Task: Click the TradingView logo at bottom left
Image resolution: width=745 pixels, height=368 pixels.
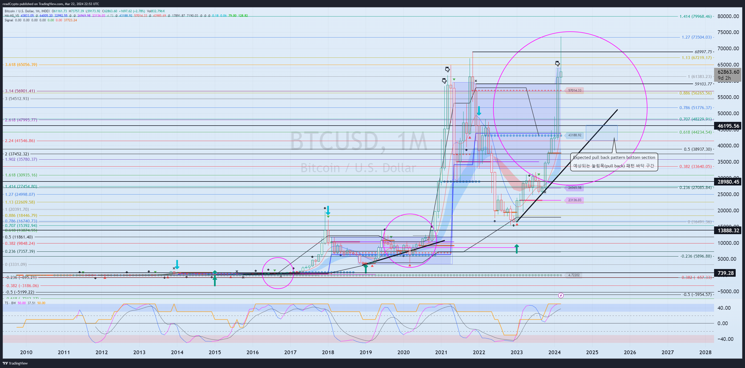Action: point(15,363)
